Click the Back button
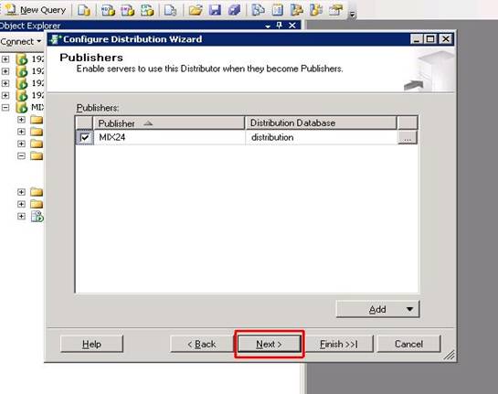 202,344
